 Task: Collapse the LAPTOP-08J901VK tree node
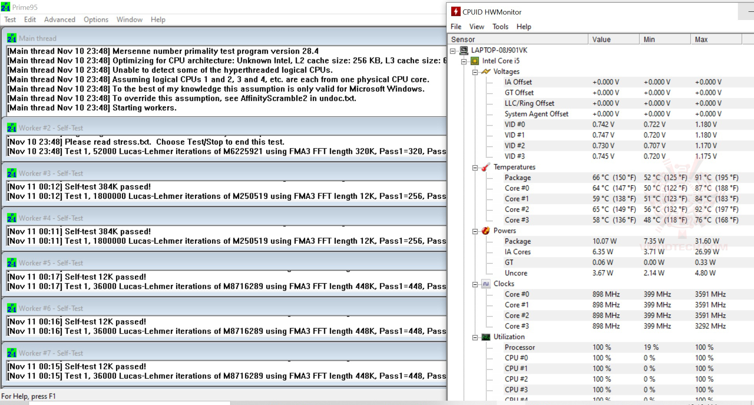click(453, 51)
